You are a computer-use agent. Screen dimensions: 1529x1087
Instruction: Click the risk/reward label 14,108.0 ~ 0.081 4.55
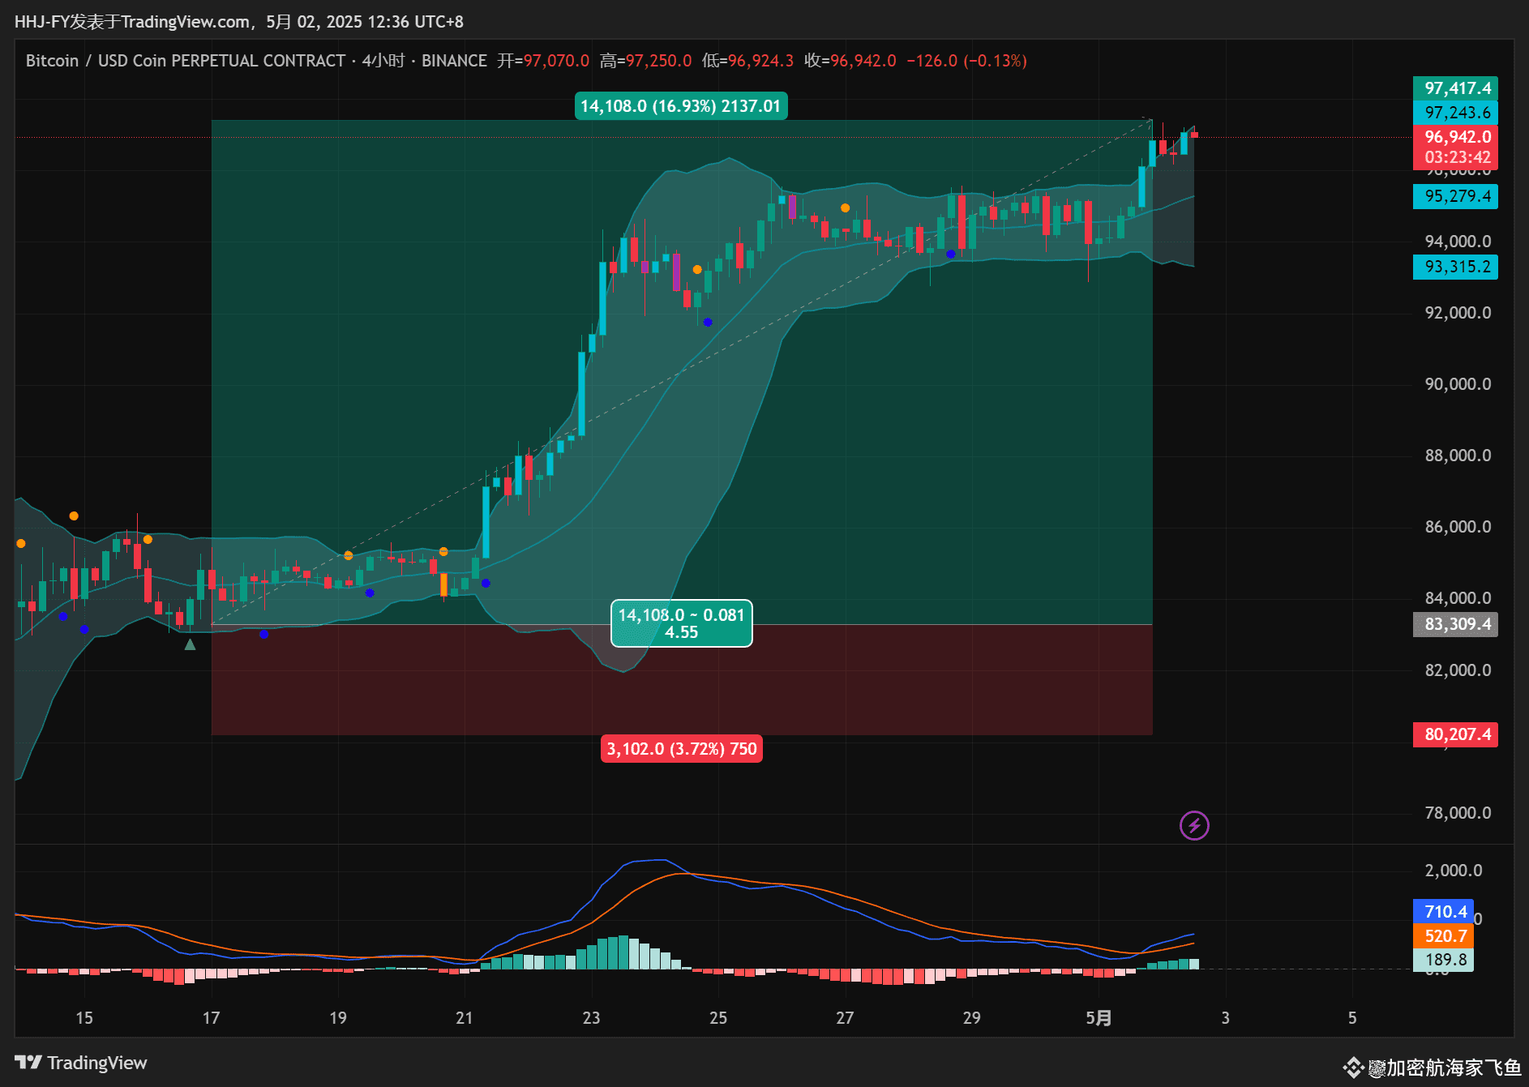coord(682,623)
